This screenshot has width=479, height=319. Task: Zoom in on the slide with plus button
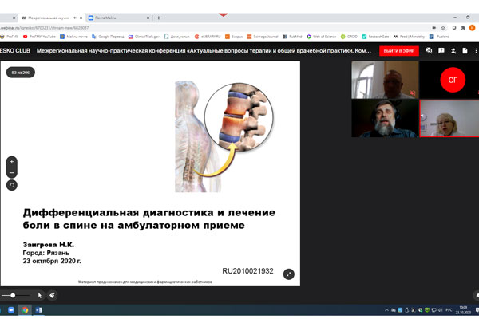point(12,162)
